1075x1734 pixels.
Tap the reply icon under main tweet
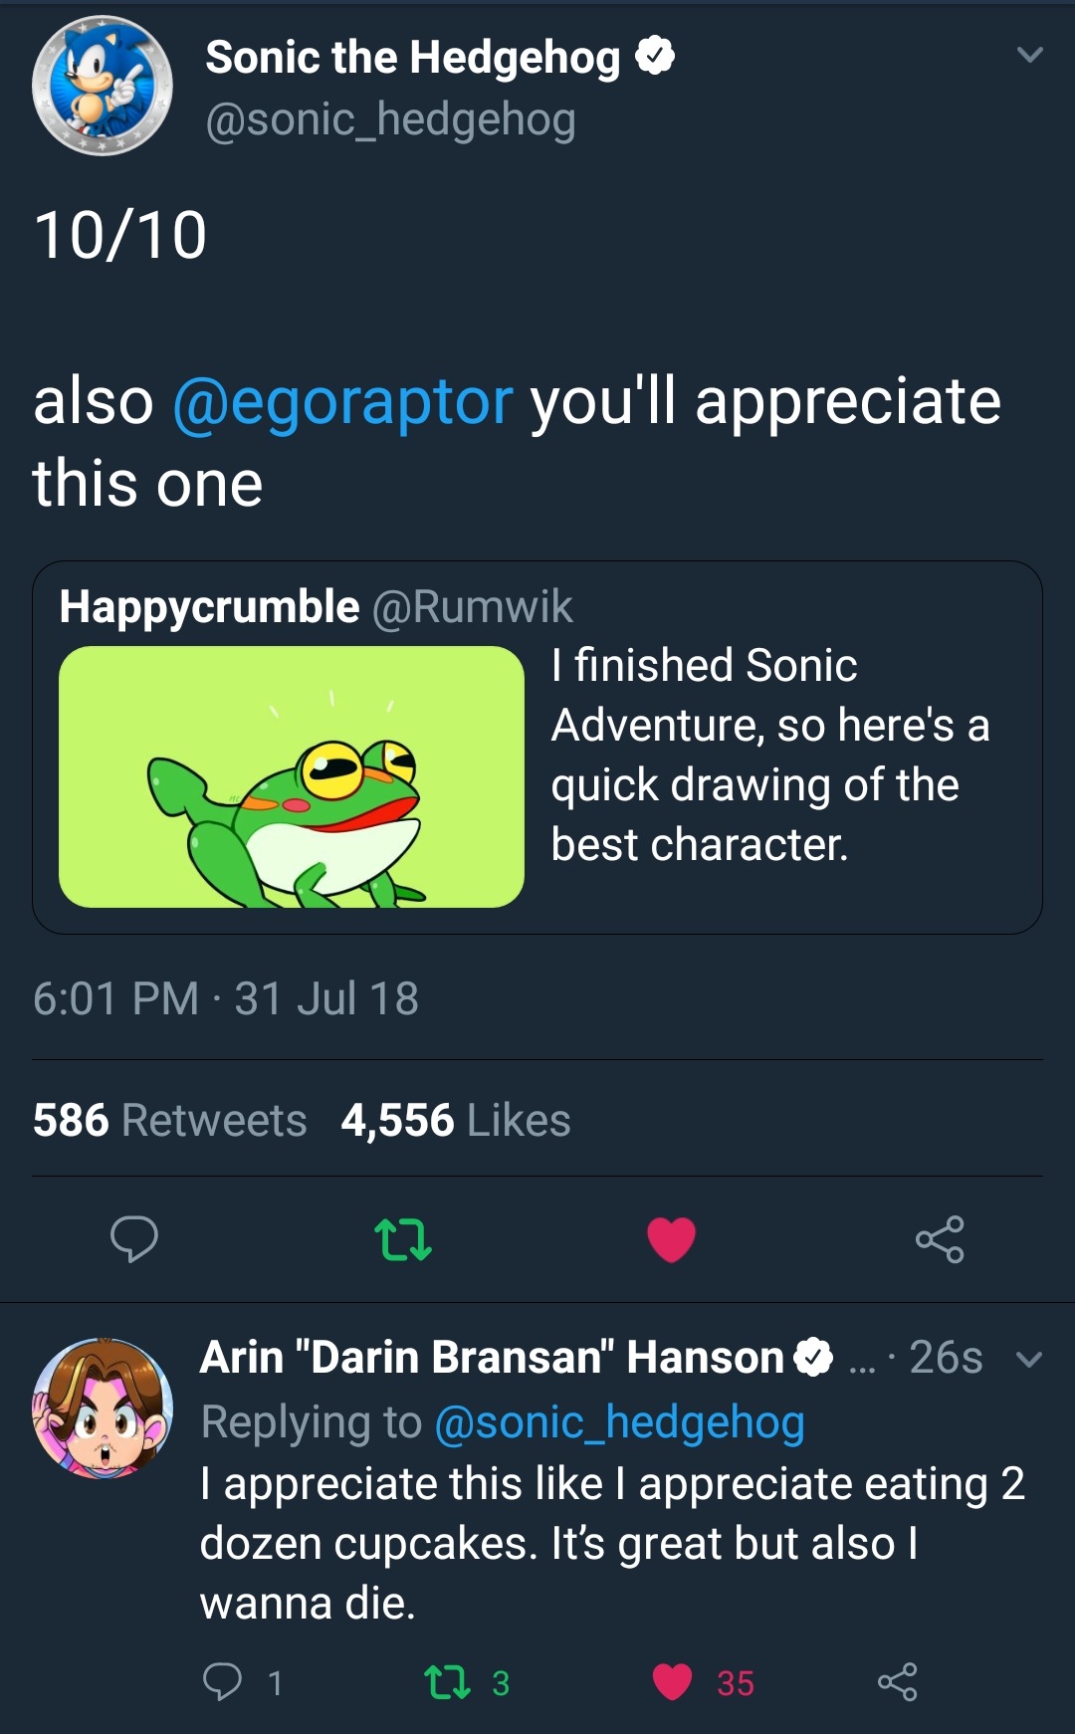coord(133,1238)
